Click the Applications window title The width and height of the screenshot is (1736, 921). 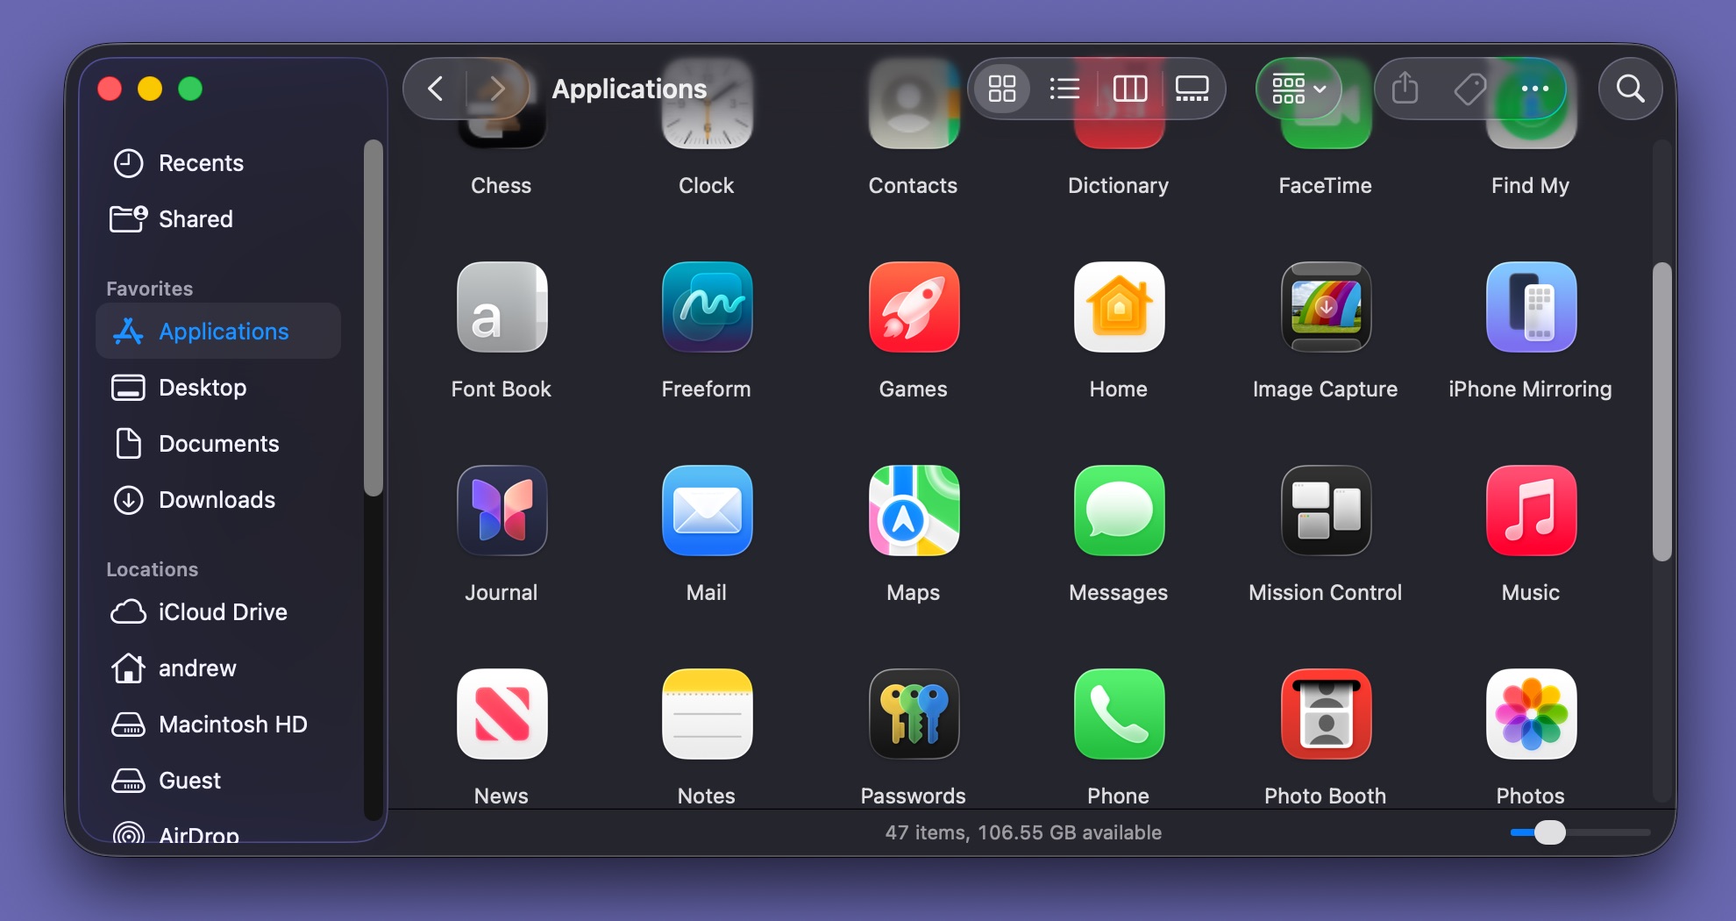630,89
